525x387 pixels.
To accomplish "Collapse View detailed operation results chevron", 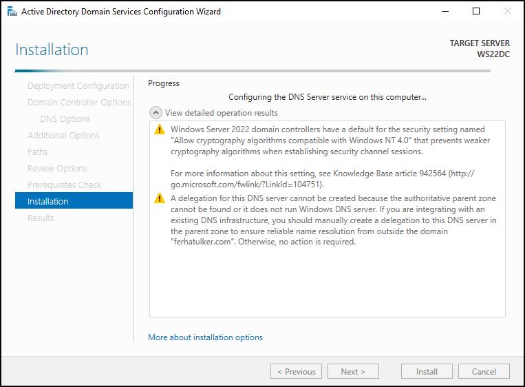I will click(x=156, y=113).
